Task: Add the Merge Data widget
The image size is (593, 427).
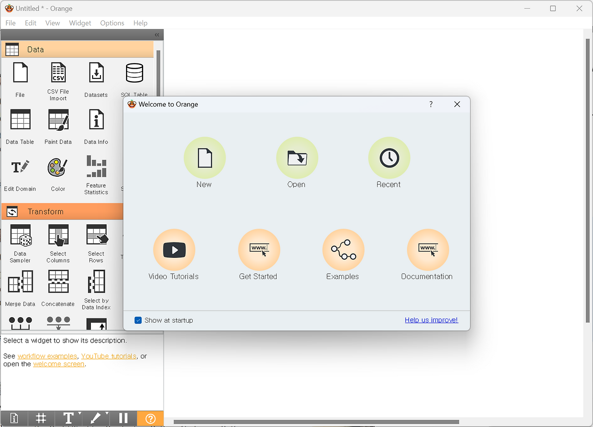Action: coord(20,288)
